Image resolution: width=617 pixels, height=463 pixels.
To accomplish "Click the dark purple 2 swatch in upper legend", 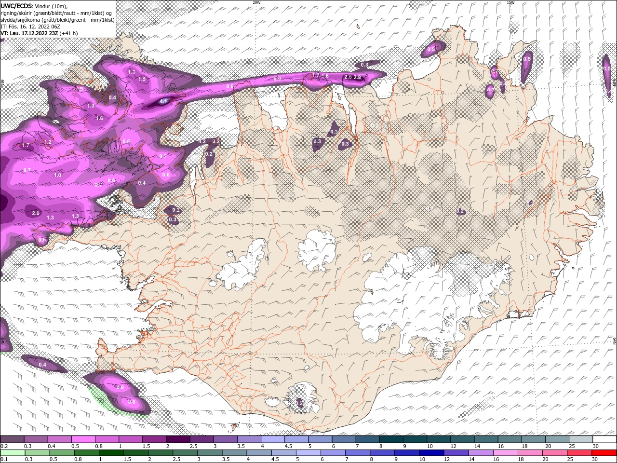I will 178,439.
